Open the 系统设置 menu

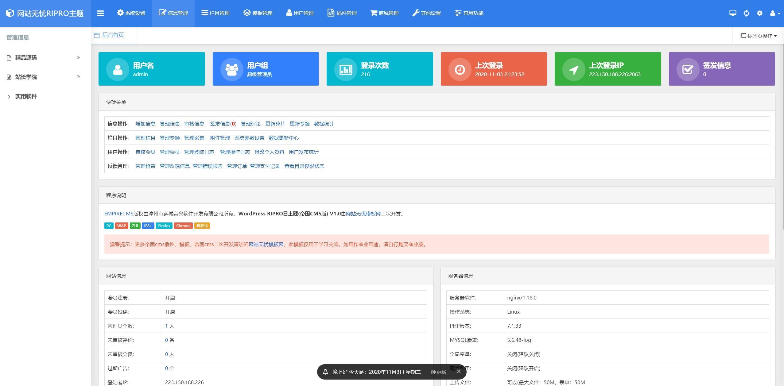[x=131, y=13]
